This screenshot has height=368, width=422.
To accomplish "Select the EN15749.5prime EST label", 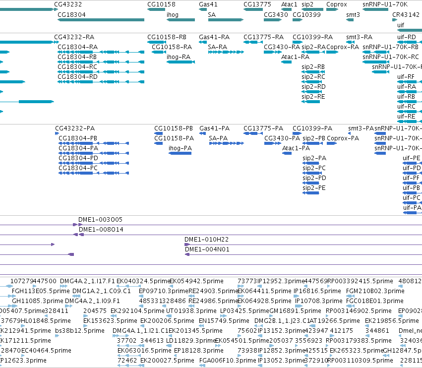I will pos(224,321).
